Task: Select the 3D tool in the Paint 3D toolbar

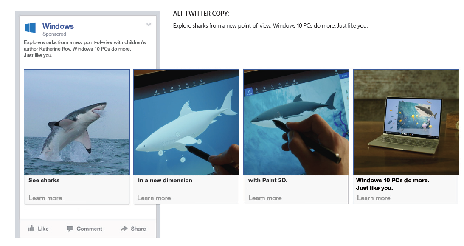Action: pyautogui.click(x=164, y=89)
